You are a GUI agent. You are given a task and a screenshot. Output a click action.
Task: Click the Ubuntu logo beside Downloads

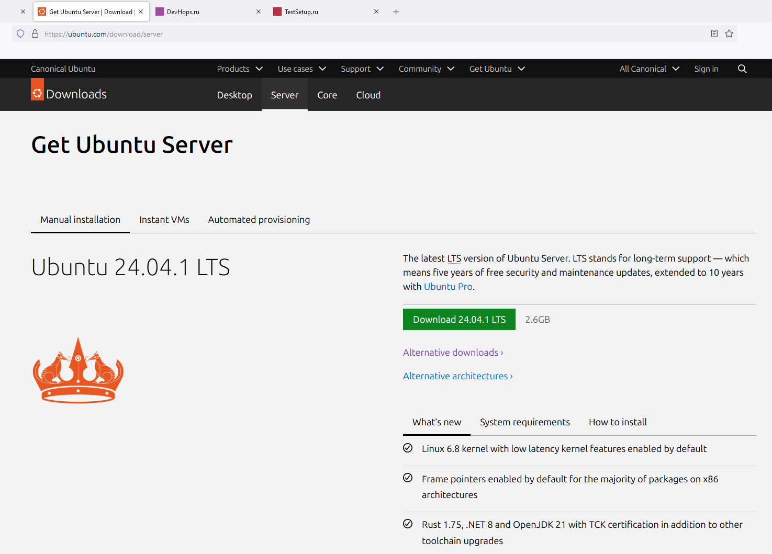tap(37, 89)
